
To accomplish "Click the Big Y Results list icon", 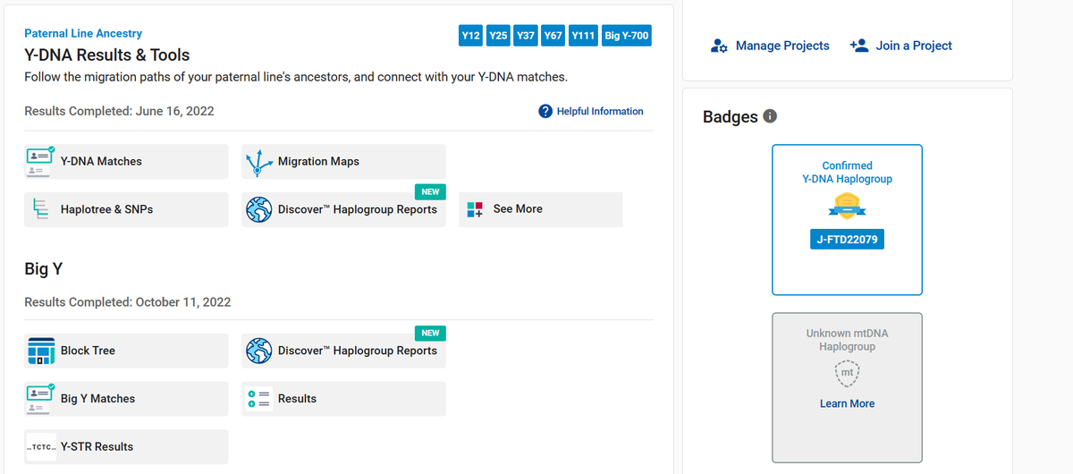I will [258, 399].
